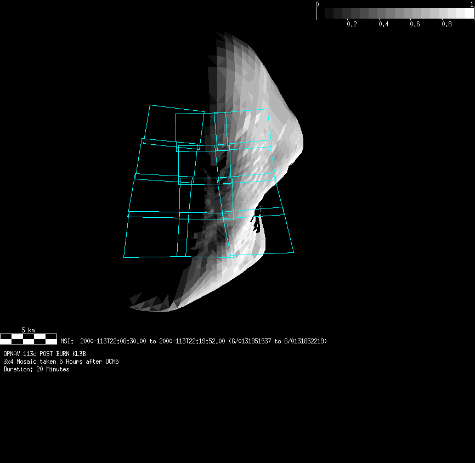The height and width of the screenshot is (463, 475).
Task: Click the asteroid model's pointed bottom-left tip
Action: (x=132, y=303)
